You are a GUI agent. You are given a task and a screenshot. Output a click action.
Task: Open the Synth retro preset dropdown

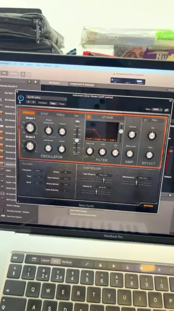46,97
